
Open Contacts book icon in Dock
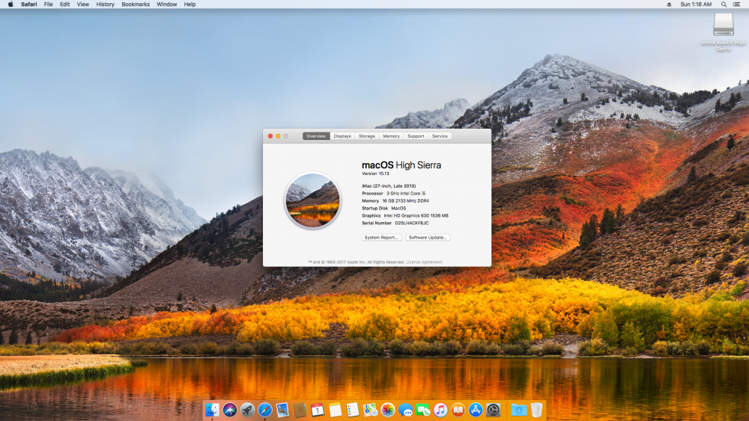(300, 410)
